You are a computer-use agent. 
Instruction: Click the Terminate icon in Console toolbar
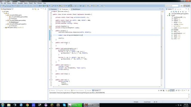(159, 90)
